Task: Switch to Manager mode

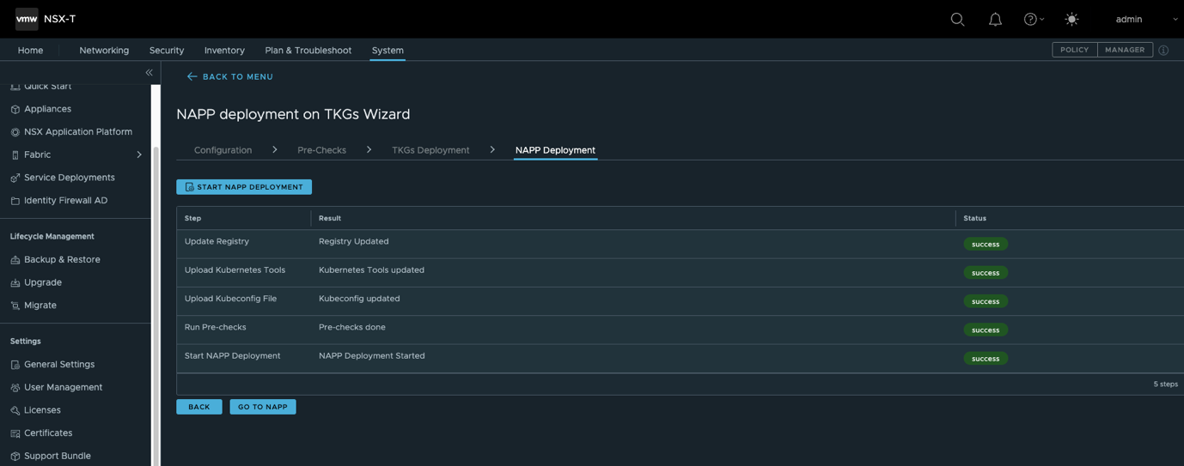Action: click(x=1125, y=50)
